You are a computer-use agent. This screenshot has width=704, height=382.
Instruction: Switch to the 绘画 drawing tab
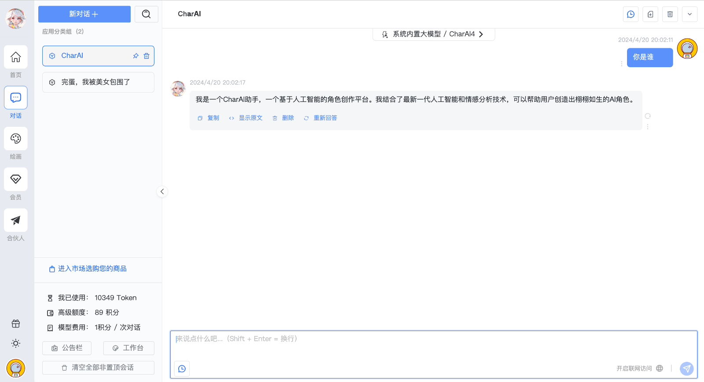16,139
